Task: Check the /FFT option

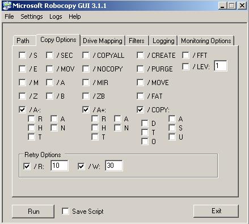Action: [x=186, y=56]
